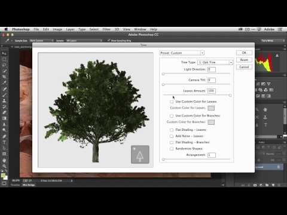
Task: Add a Vibrance adjustment from Adjustments panel
Action: [x=269, y=84]
